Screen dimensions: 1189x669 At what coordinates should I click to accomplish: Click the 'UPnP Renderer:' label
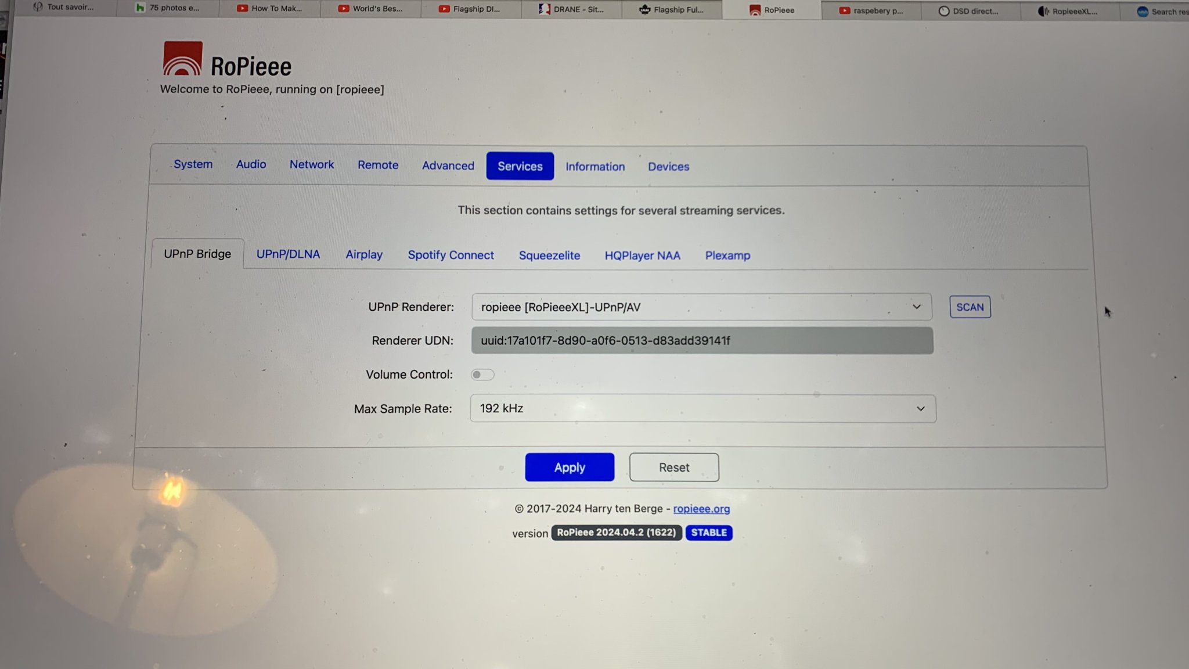coord(411,307)
